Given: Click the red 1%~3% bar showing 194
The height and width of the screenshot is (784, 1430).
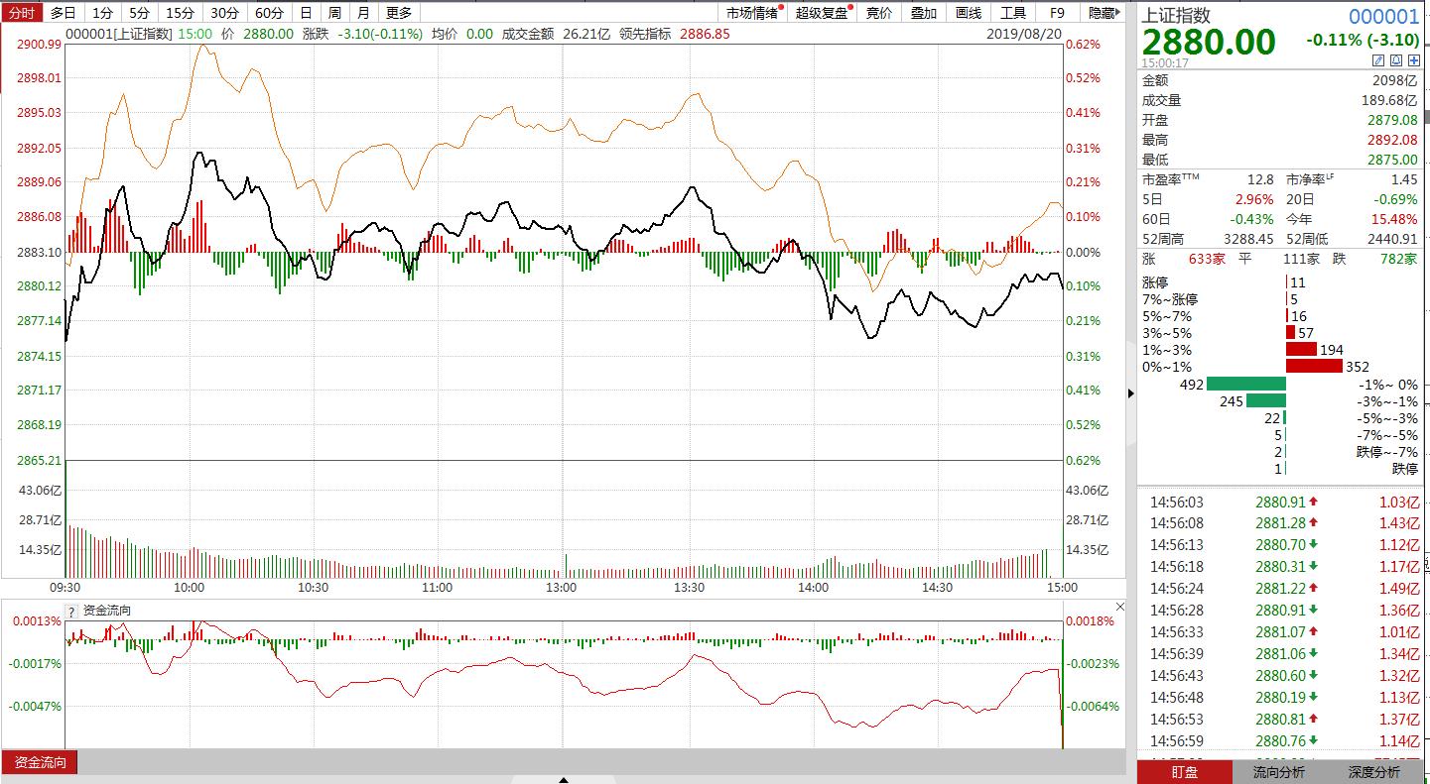Looking at the screenshot, I should click(x=1301, y=350).
